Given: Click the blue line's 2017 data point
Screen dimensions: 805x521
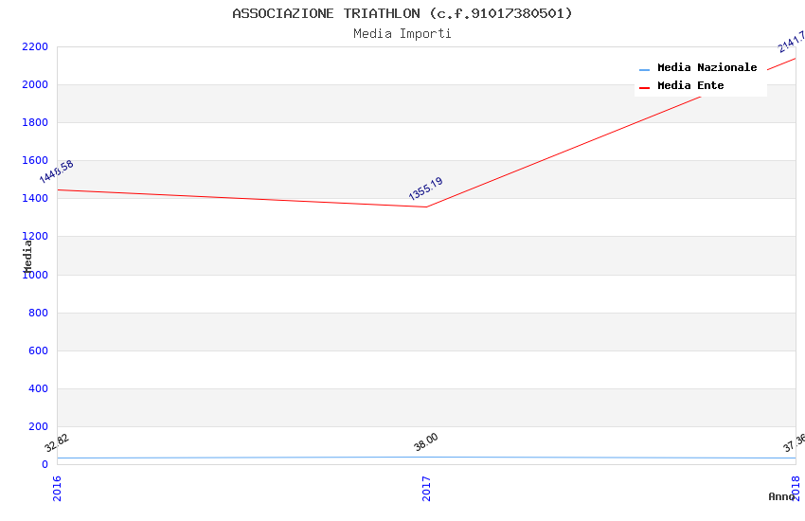Looking at the screenshot, I should pyautogui.click(x=426, y=457).
